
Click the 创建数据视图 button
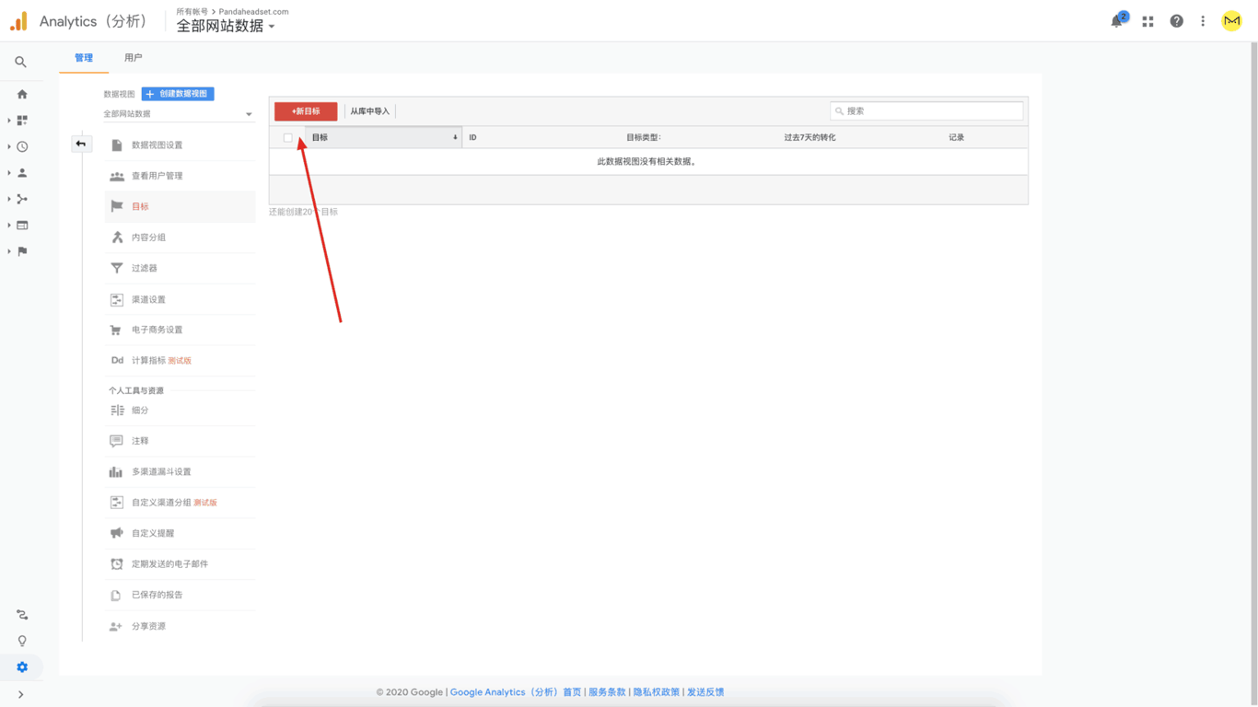pyautogui.click(x=178, y=94)
